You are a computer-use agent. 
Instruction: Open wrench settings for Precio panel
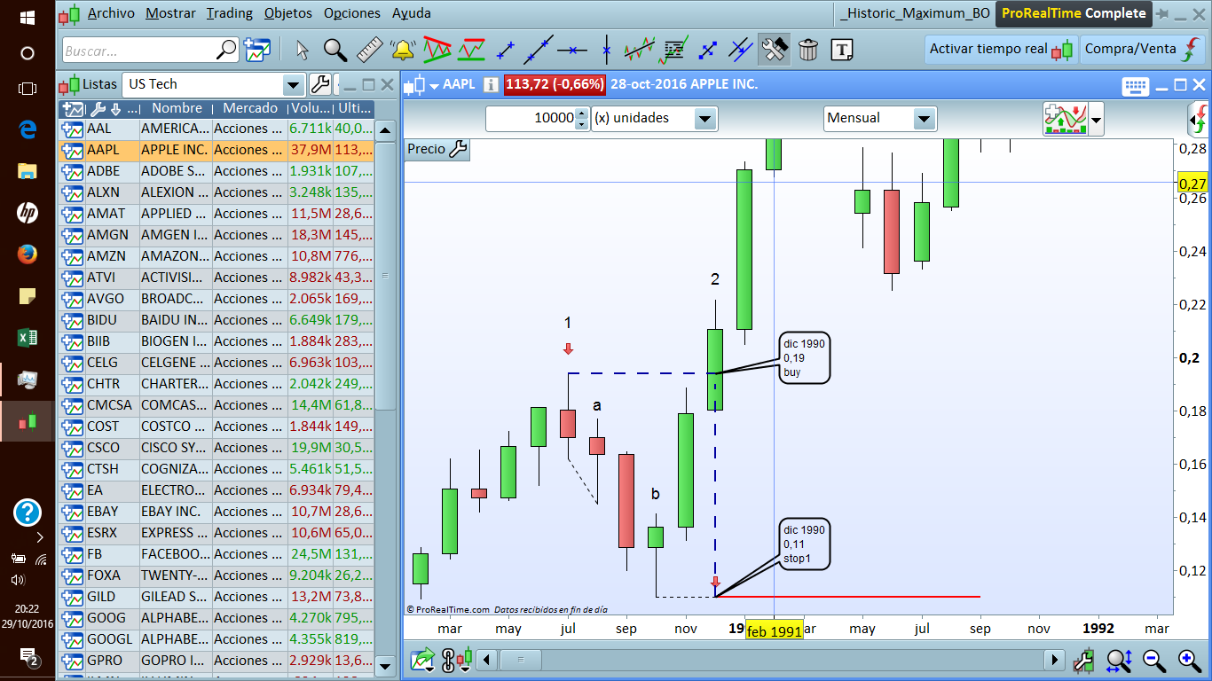(x=459, y=149)
